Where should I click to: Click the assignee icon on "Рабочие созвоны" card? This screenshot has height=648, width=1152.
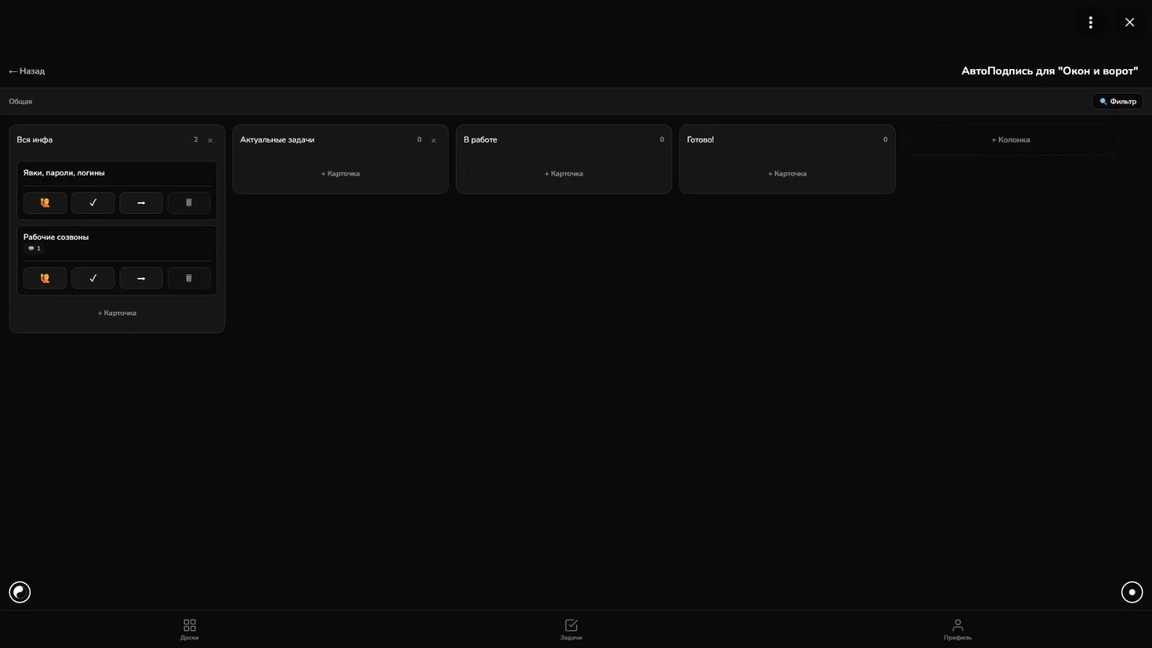tap(45, 278)
